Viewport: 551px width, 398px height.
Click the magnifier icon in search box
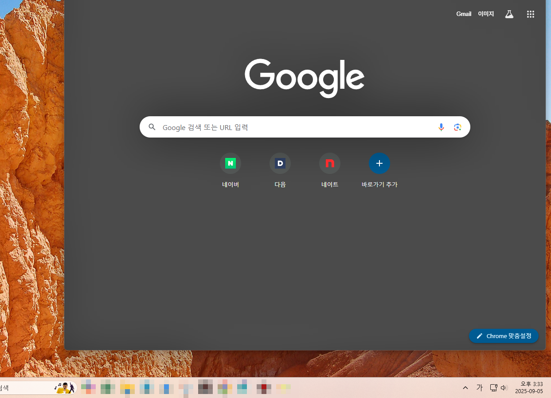tap(152, 127)
